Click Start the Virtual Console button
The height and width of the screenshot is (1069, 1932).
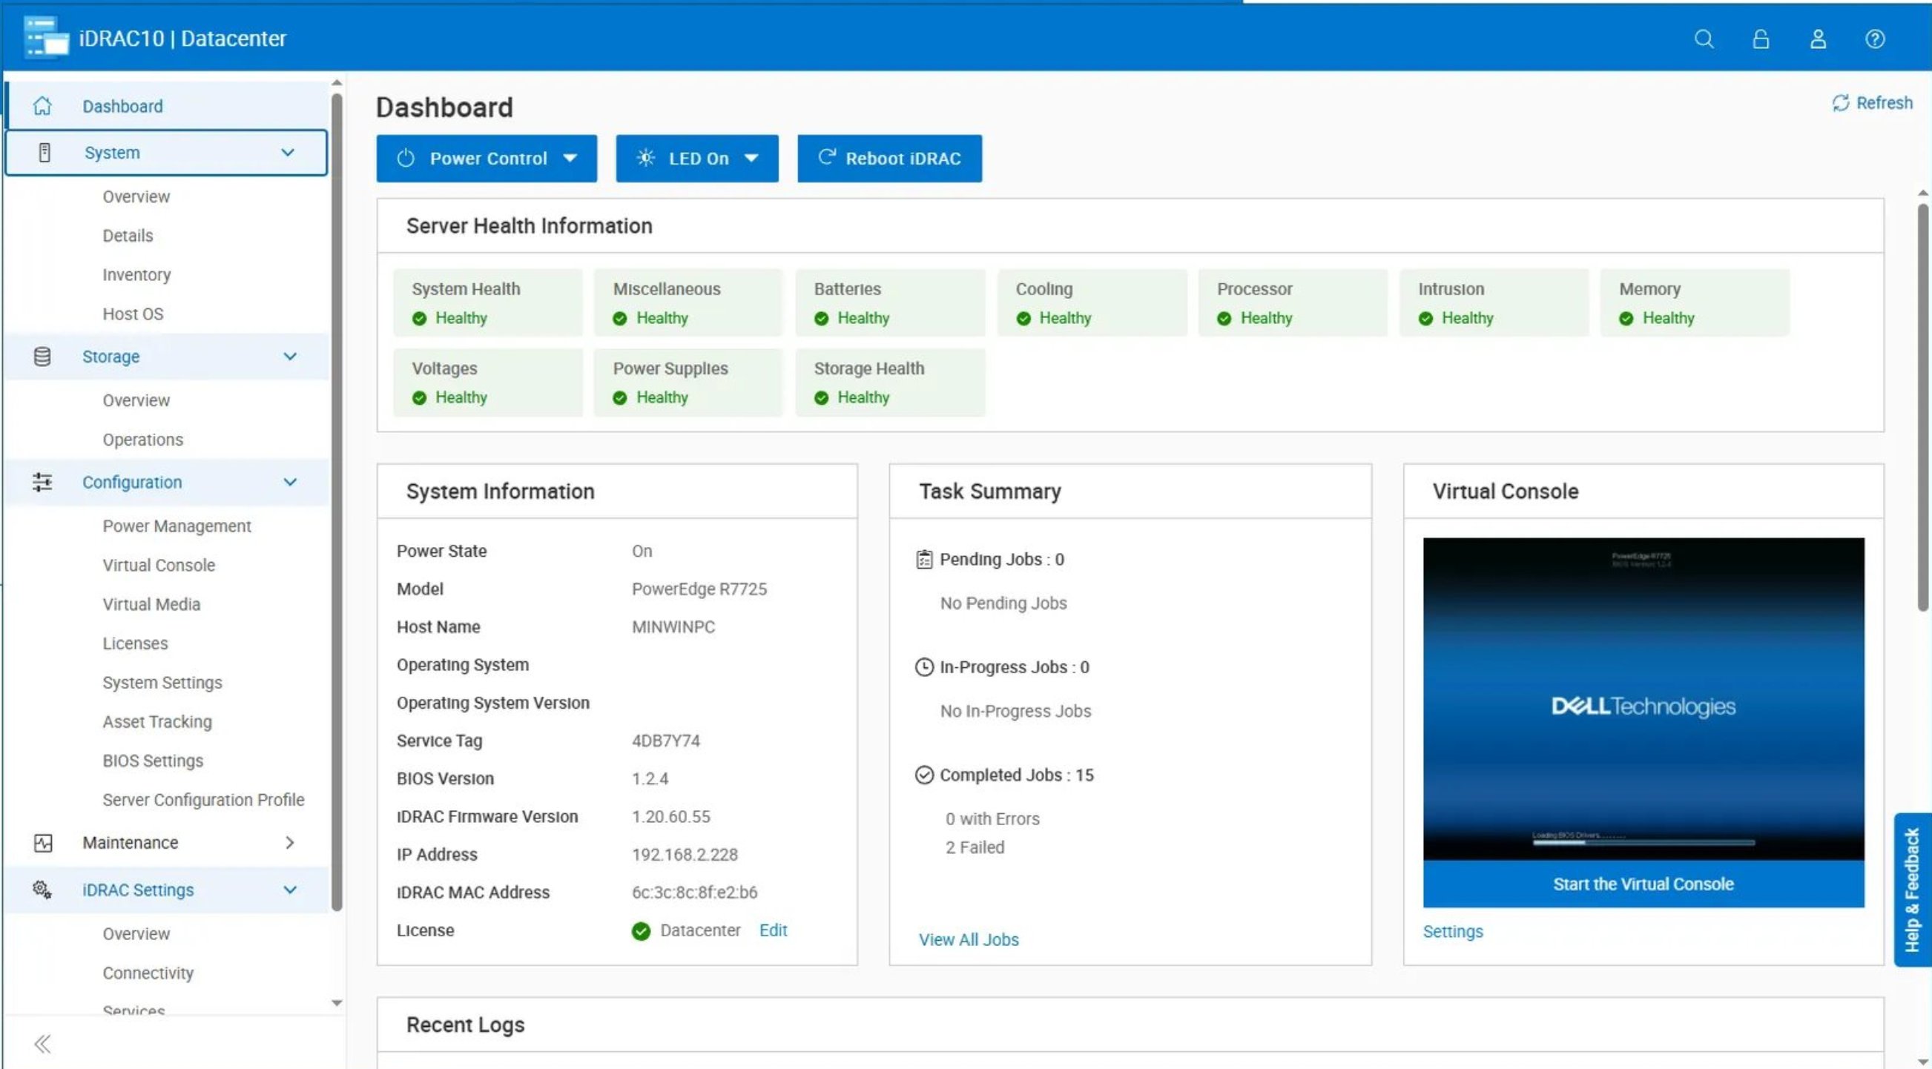(x=1643, y=884)
